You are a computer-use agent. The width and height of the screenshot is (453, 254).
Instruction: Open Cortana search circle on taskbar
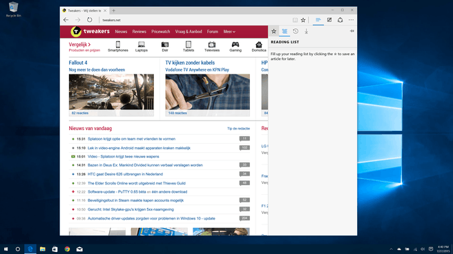coord(18,249)
